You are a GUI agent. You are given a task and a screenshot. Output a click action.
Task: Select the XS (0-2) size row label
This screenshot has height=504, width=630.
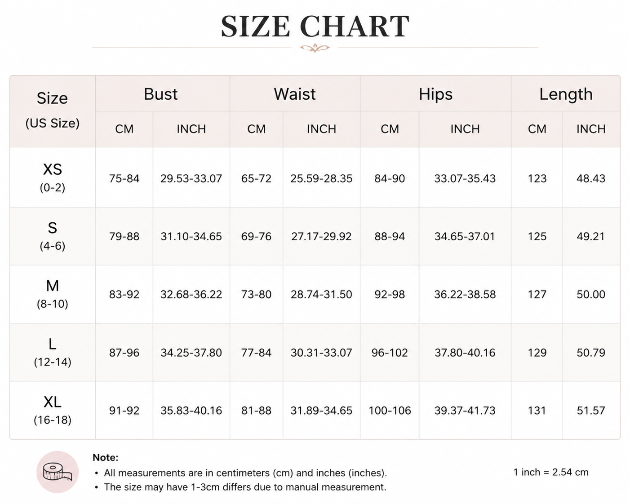53,177
